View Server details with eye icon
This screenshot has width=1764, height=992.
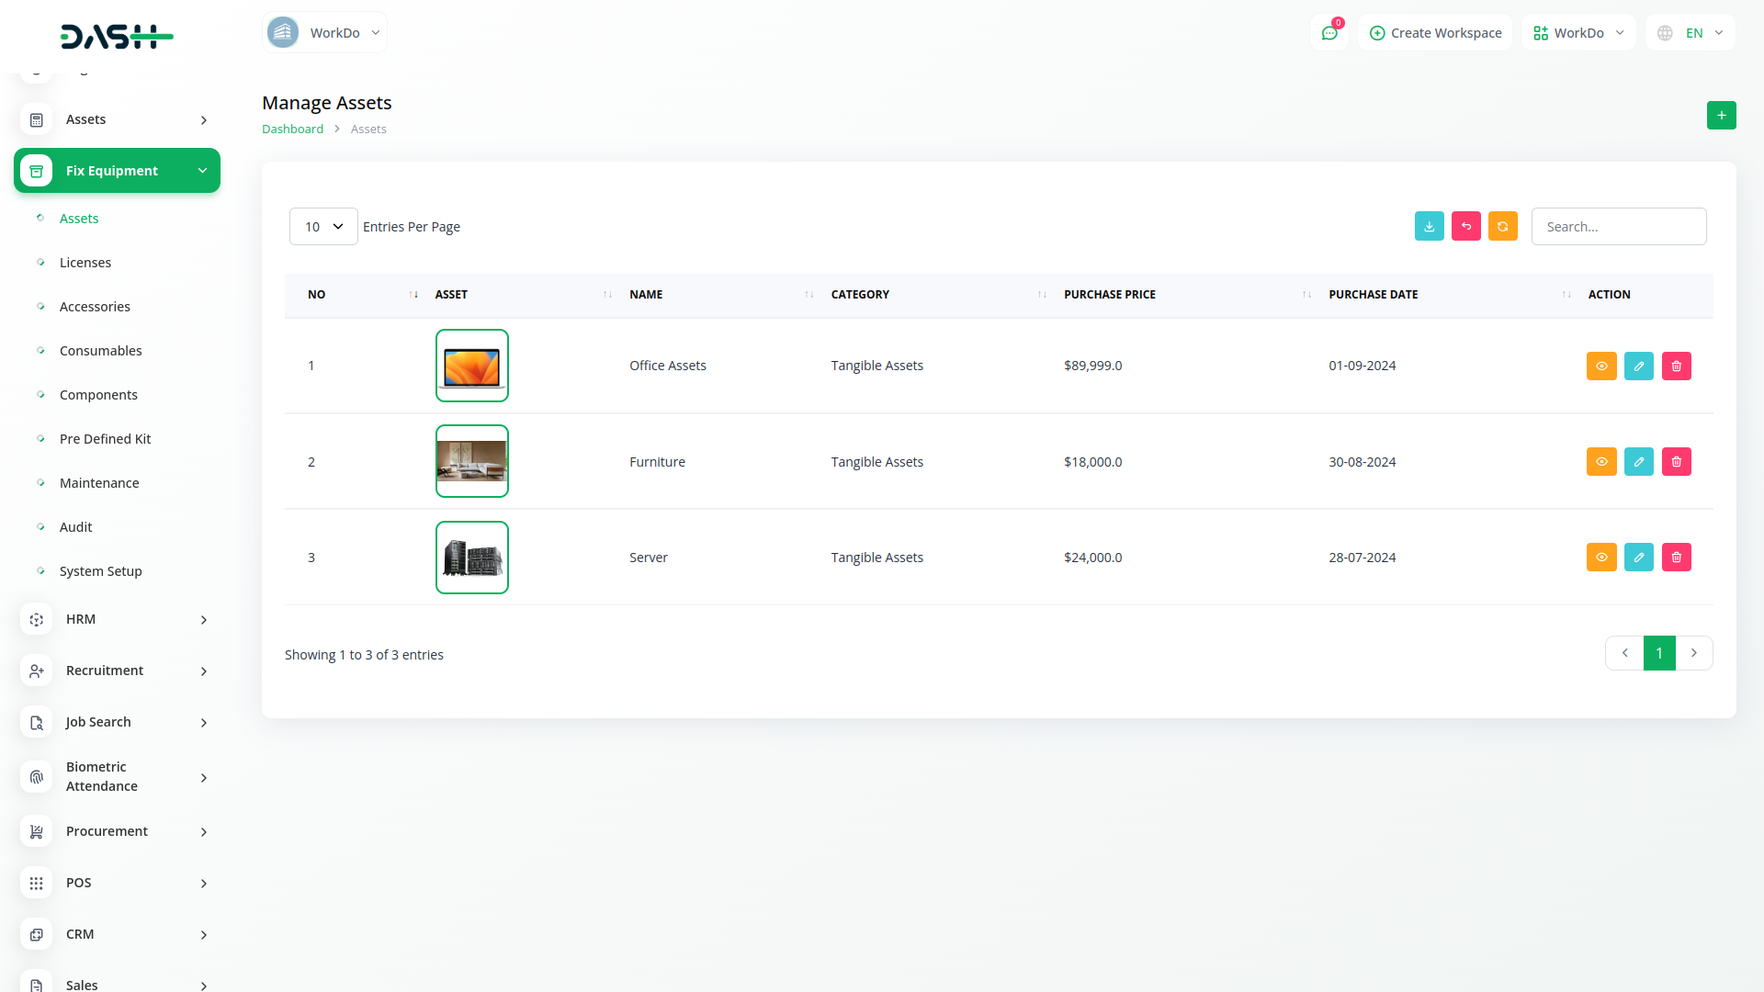pos(1600,558)
